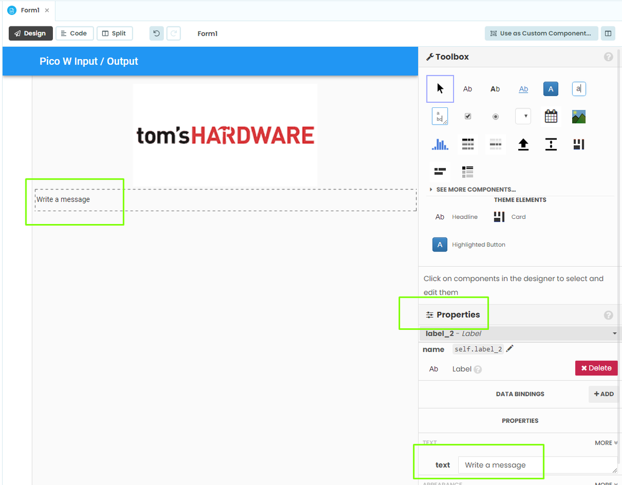Image resolution: width=622 pixels, height=485 pixels.
Task: Switch to the Code tab
Action: pos(74,33)
